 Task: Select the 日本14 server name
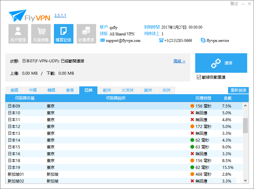click(x=14, y=140)
